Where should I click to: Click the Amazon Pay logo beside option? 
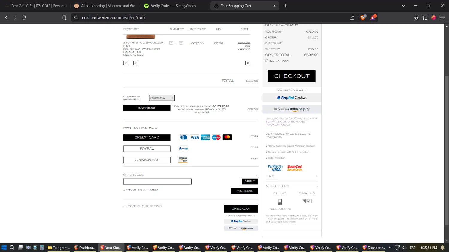point(183,160)
